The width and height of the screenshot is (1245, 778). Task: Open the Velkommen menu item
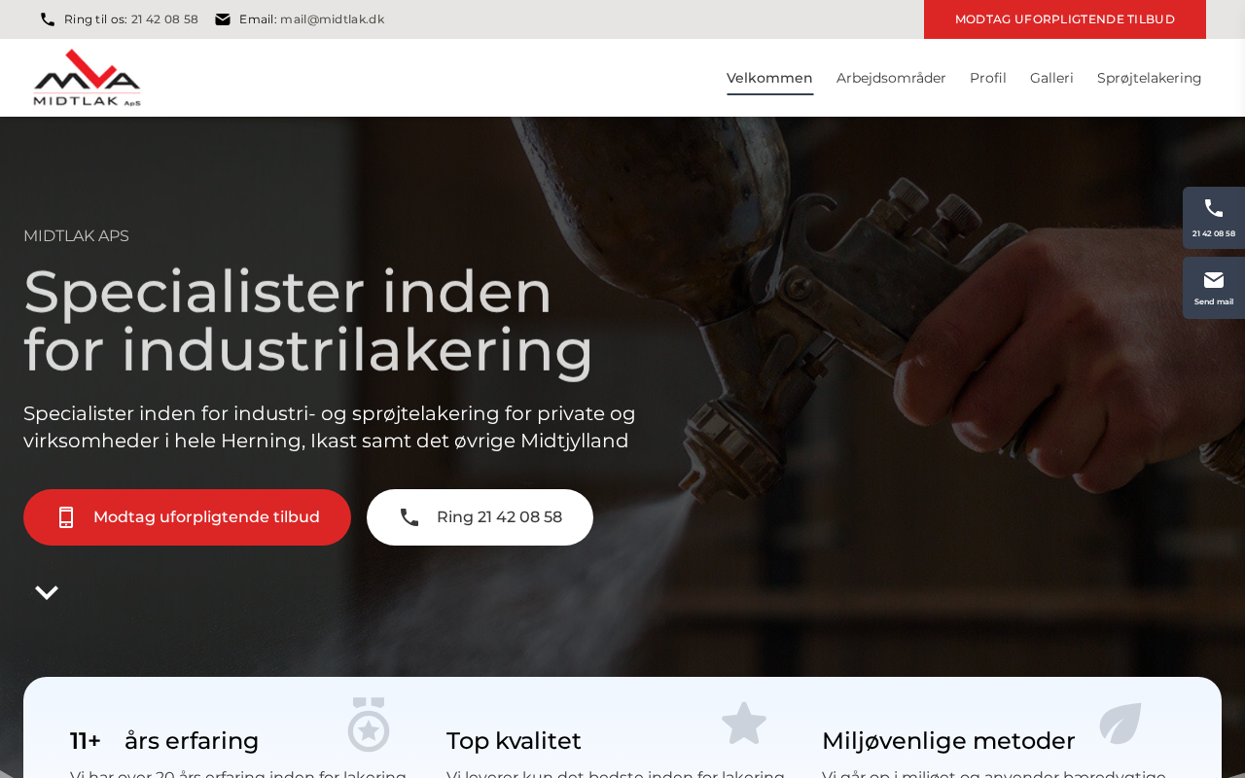click(x=769, y=78)
